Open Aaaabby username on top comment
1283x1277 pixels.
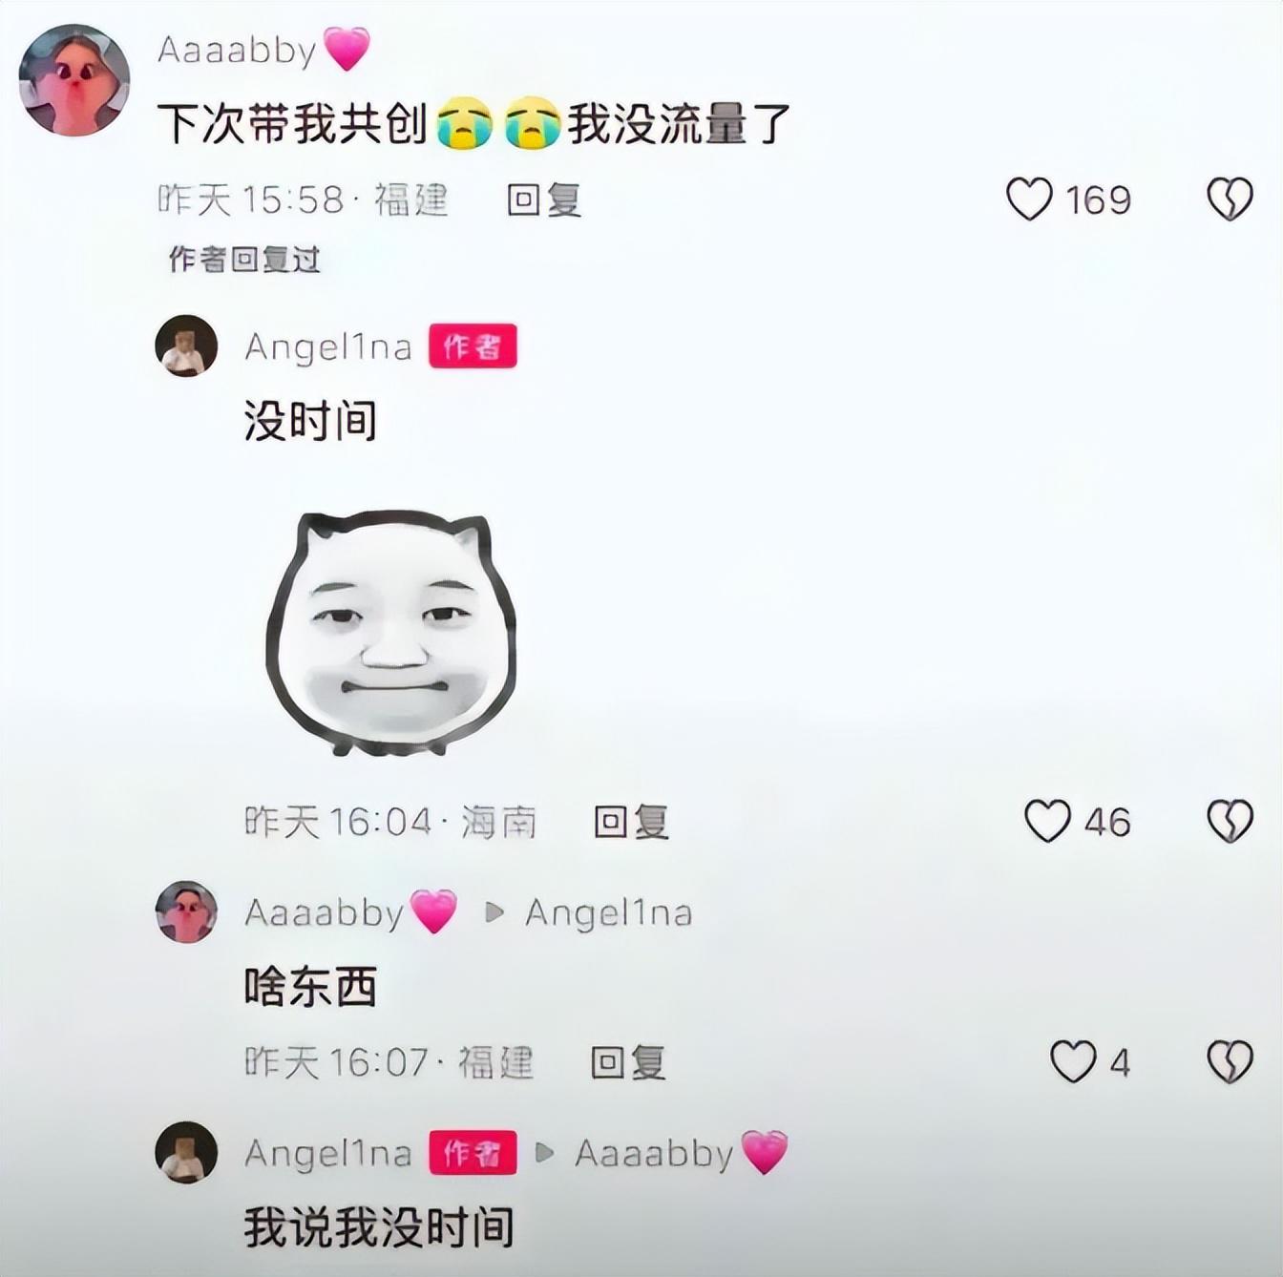(x=236, y=50)
